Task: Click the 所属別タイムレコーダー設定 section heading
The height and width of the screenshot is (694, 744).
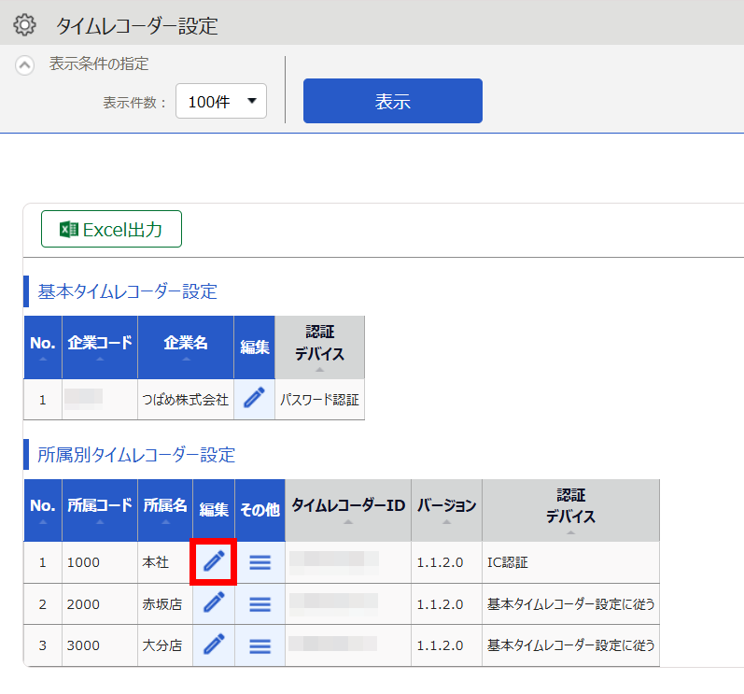Action: click(136, 454)
